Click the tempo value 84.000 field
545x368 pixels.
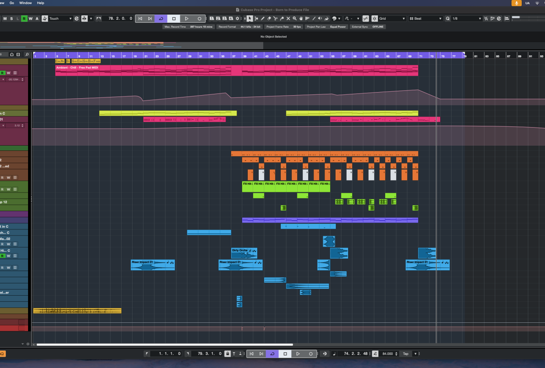(x=387, y=354)
